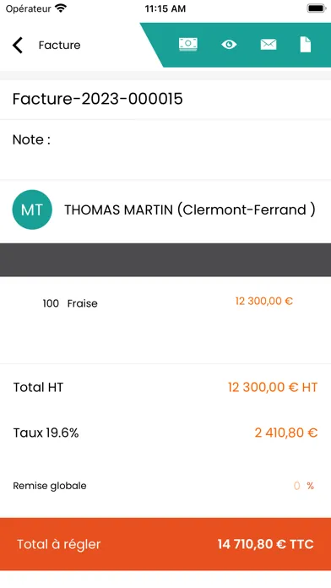This screenshot has width=331, height=588.
Task: Select the Fraise line item
Action: pyautogui.click(x=83, y=303)
